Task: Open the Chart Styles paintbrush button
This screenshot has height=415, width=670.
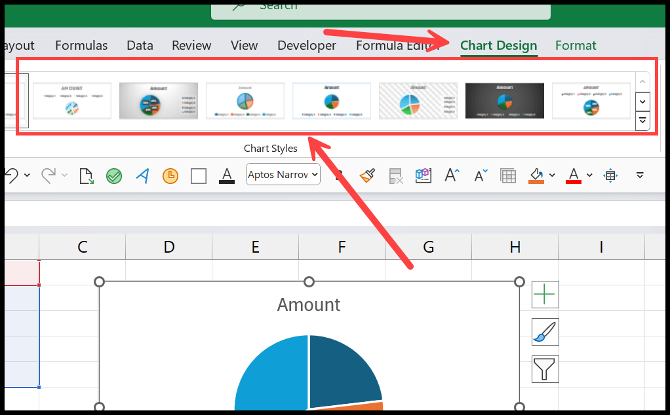Action: point(545,332)
